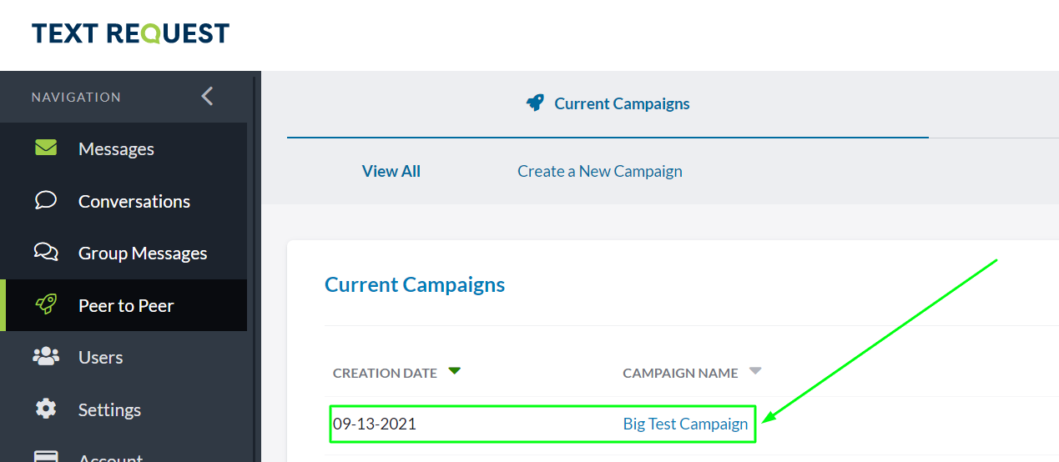Click the Conversations speech bubble icon

[46, 201]
